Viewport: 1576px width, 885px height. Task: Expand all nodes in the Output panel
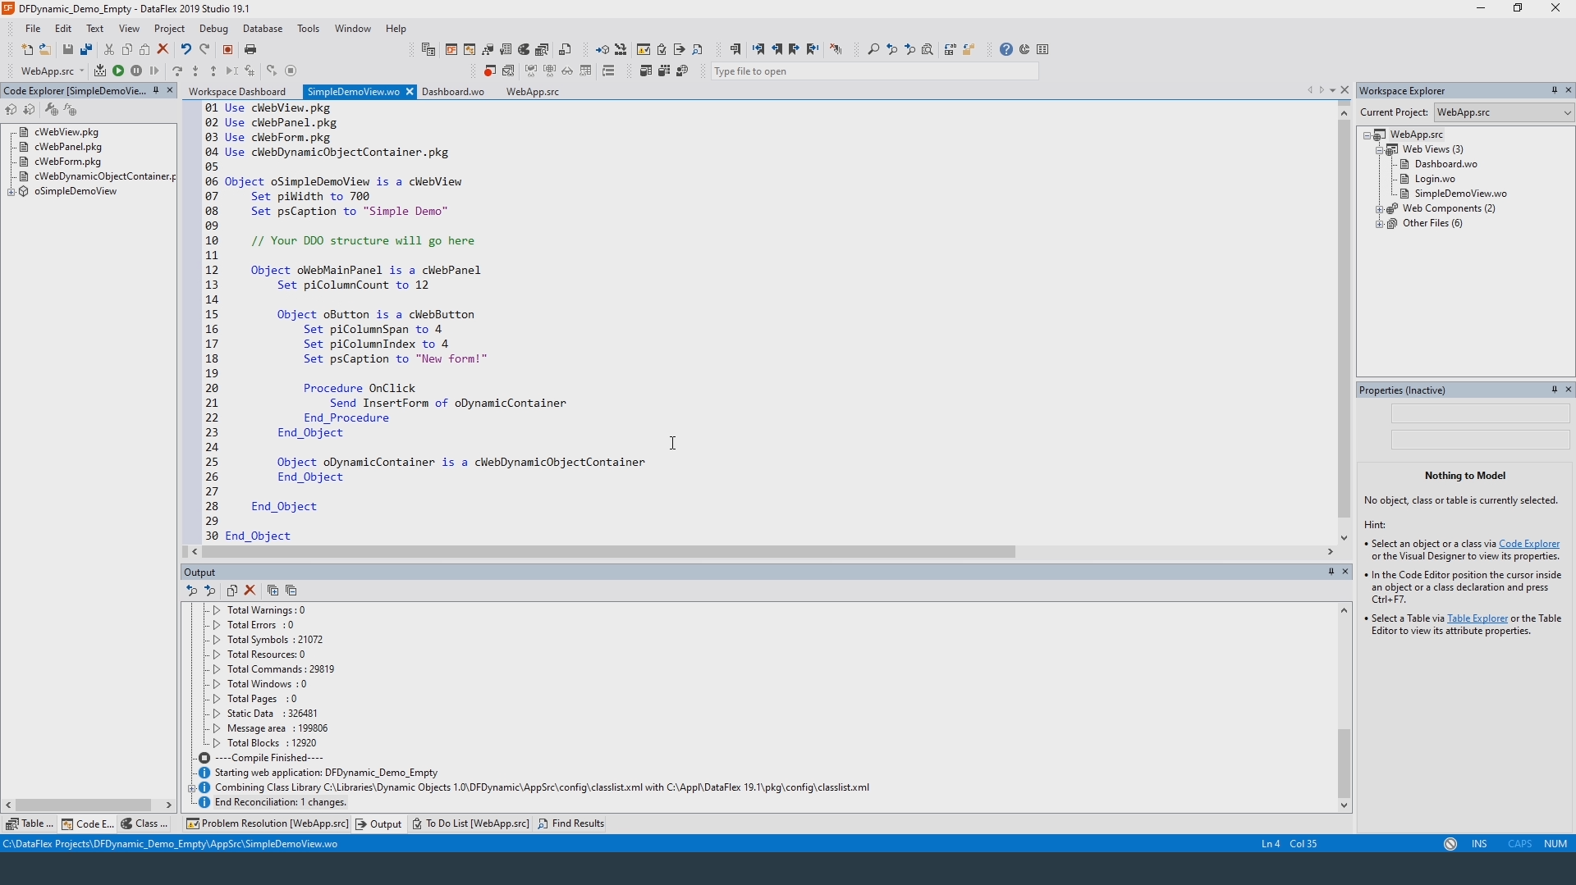coord(273,591)
